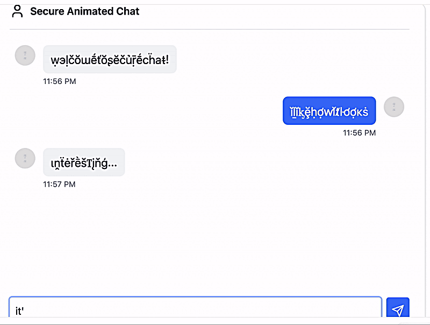Click 11:56 PM timestamp under welcome message
The height and width of the screenshot is (325, 430).
[60, 81]
